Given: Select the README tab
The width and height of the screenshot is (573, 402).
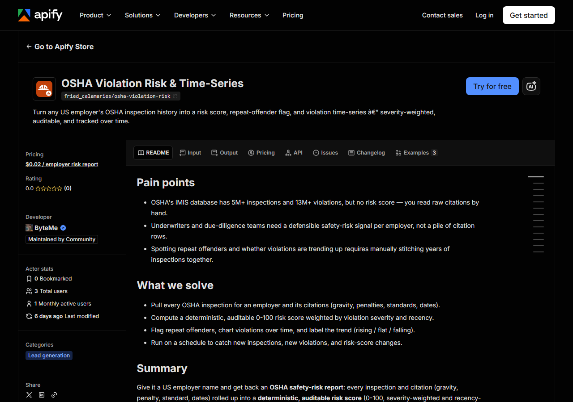Looking at the screenshot, I should coord(153,153).
